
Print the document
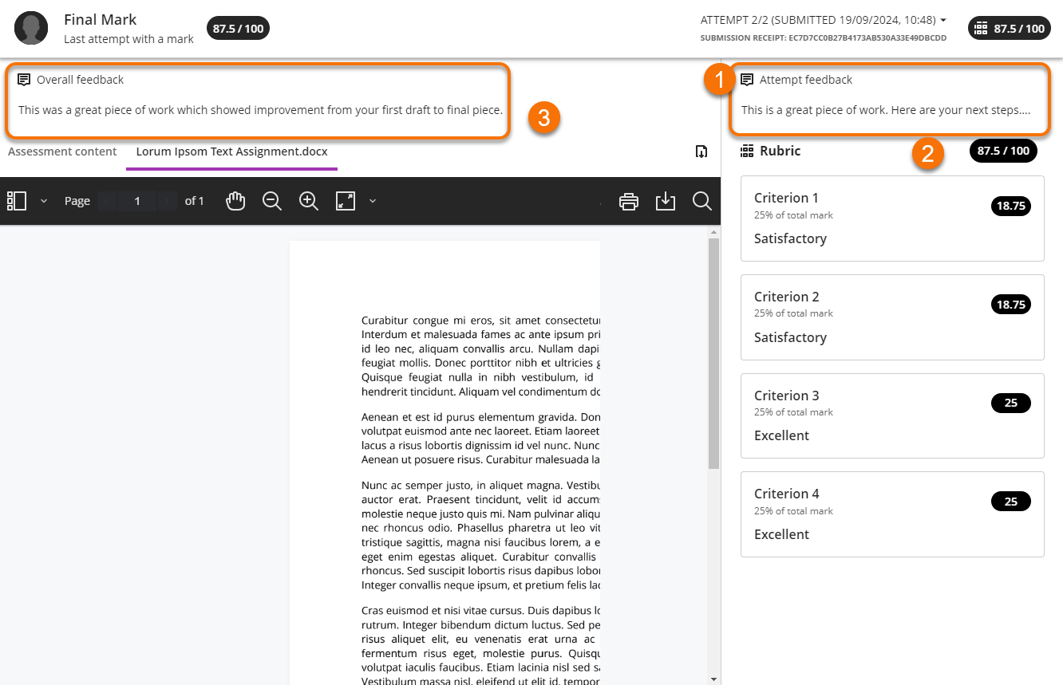tap(629, 201)
